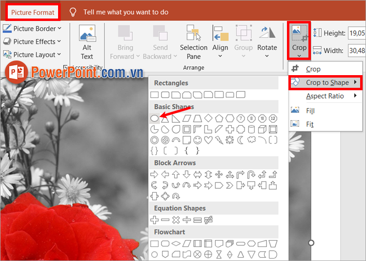Select the Oval shape in Basic Shapes
The width and height of the screenshot is (366, 261).
click(x=154, y=119)
